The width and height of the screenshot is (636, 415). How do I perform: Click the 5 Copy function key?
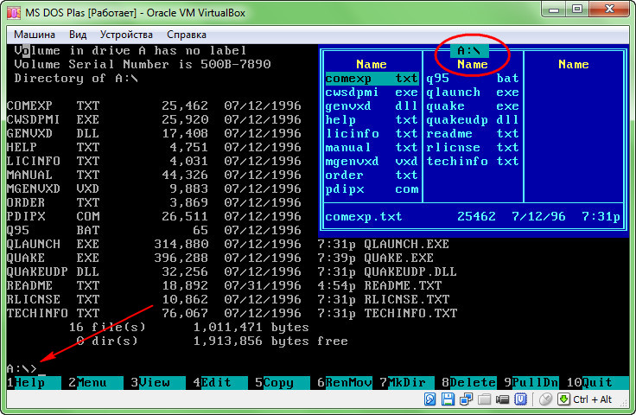pyautogui.click(x=283, y=382)
